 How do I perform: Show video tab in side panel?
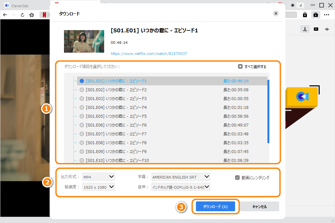coord(316,29)
